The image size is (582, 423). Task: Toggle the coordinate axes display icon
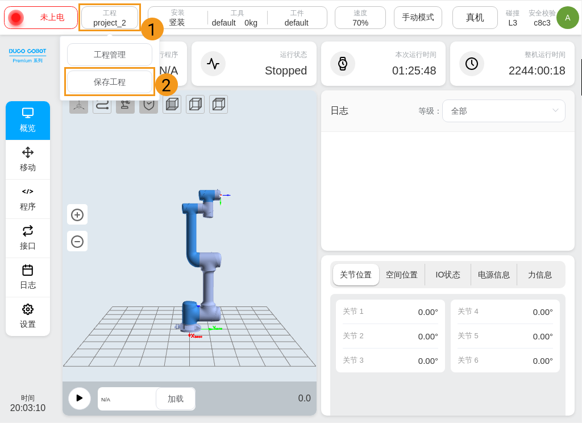point(78,105)
